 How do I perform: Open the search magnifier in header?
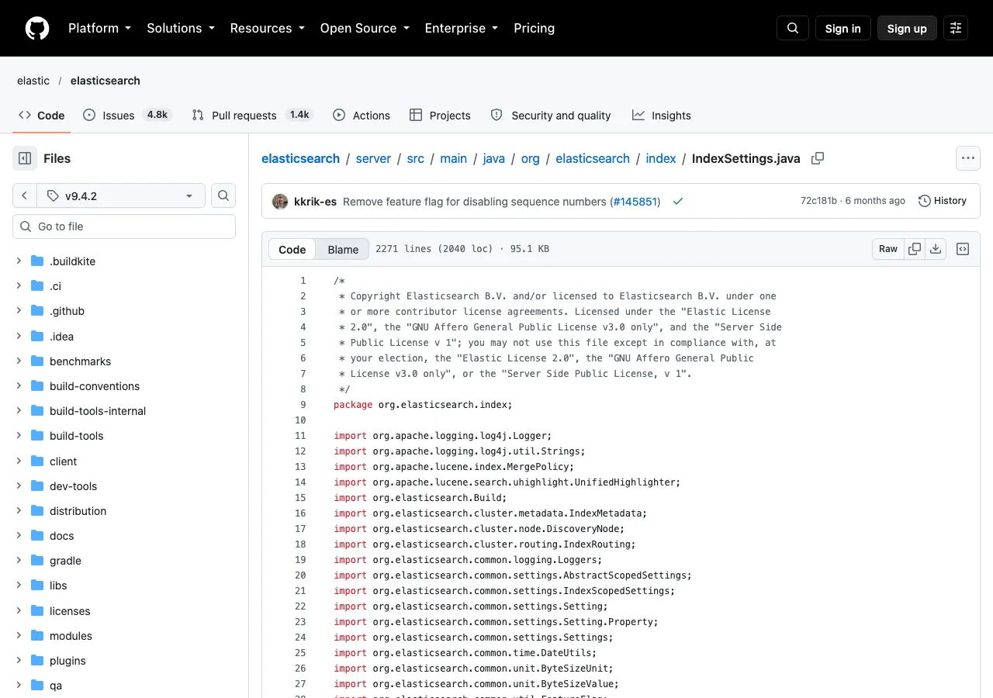click(x=793, y=28)
